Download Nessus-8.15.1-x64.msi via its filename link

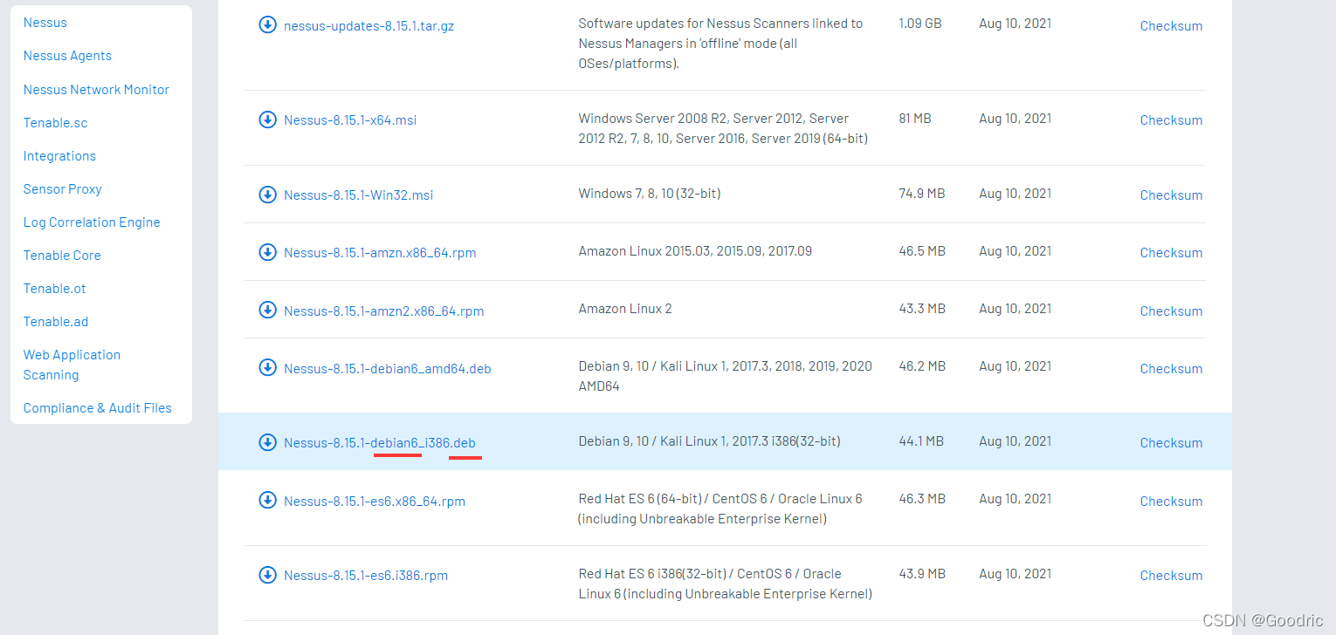coord(350,120)
